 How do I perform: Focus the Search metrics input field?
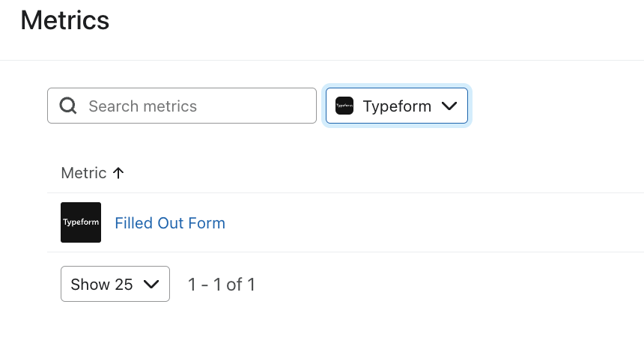pos(195,106)
